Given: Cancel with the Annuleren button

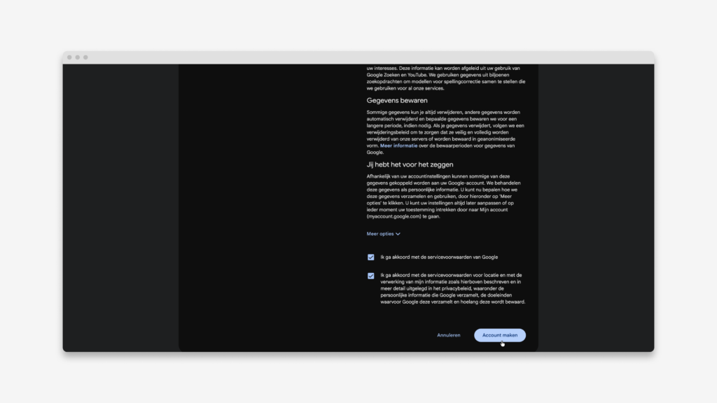Looking at the screenshot, I should coord(449,335).
